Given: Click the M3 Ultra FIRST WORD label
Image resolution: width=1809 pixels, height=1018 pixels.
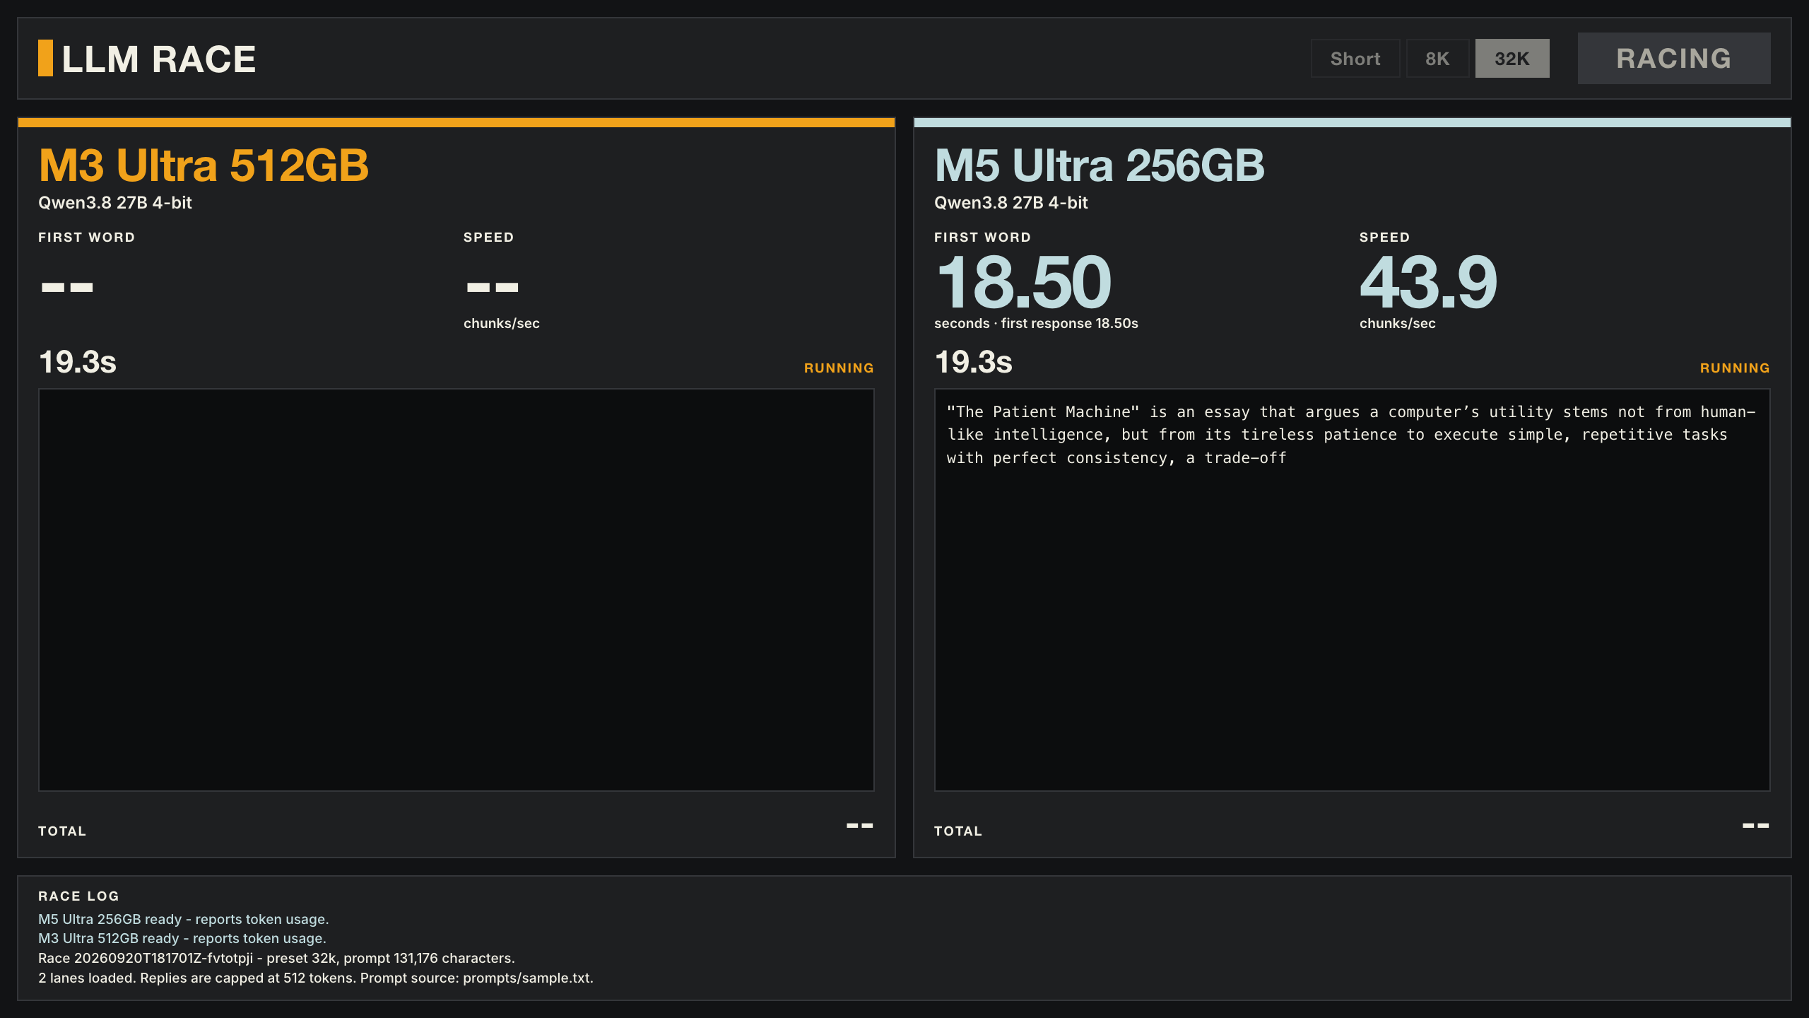Looking at the screenshot, I should [87, 238].
